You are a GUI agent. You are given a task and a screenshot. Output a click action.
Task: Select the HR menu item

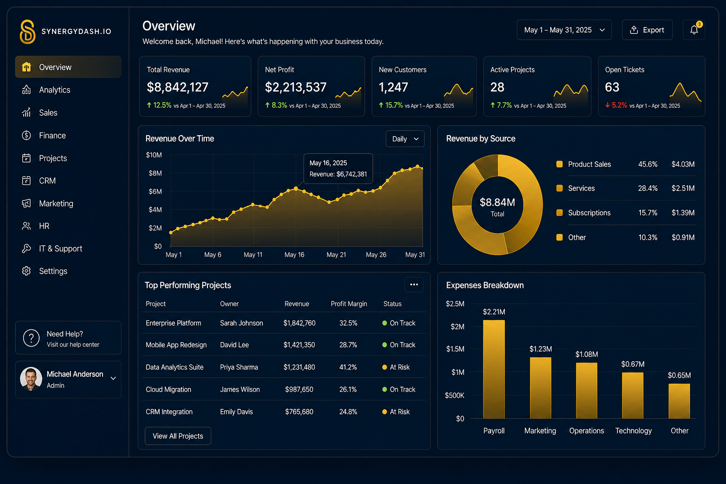tap(68, 226)
